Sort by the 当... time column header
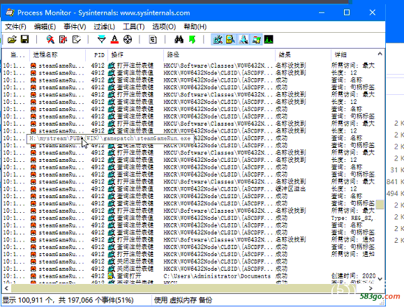The width and height of the screenshot is (404, 307). [x=16, y=54]
